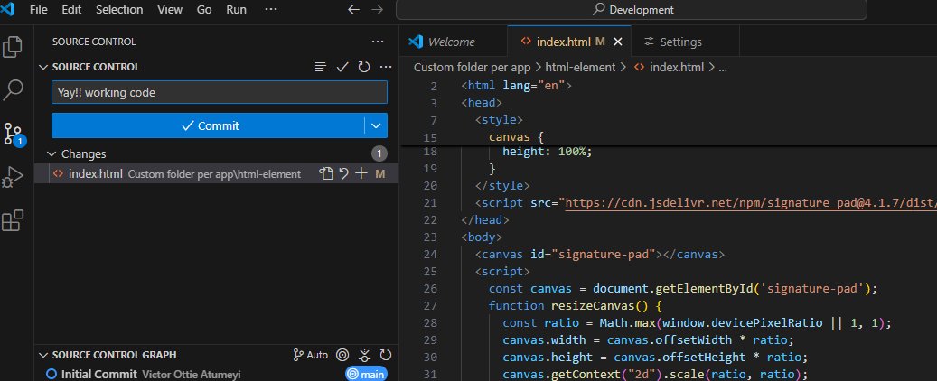Open the Extensions view

pos(13,220)
